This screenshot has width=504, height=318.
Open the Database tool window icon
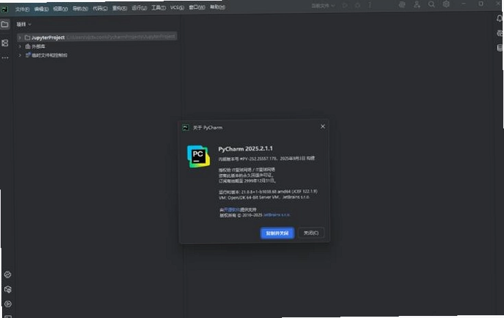coord(500,48)
